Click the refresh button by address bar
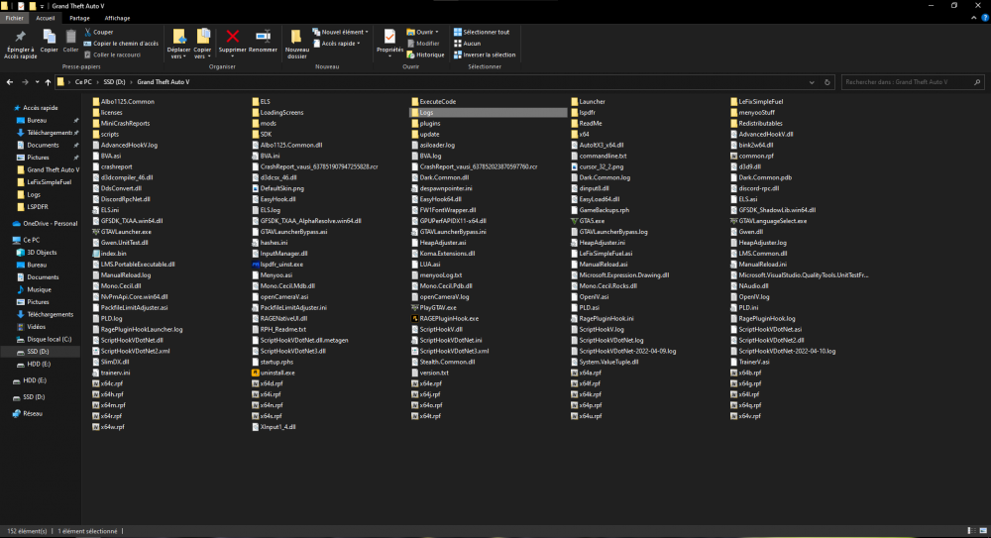 [826, 82]
